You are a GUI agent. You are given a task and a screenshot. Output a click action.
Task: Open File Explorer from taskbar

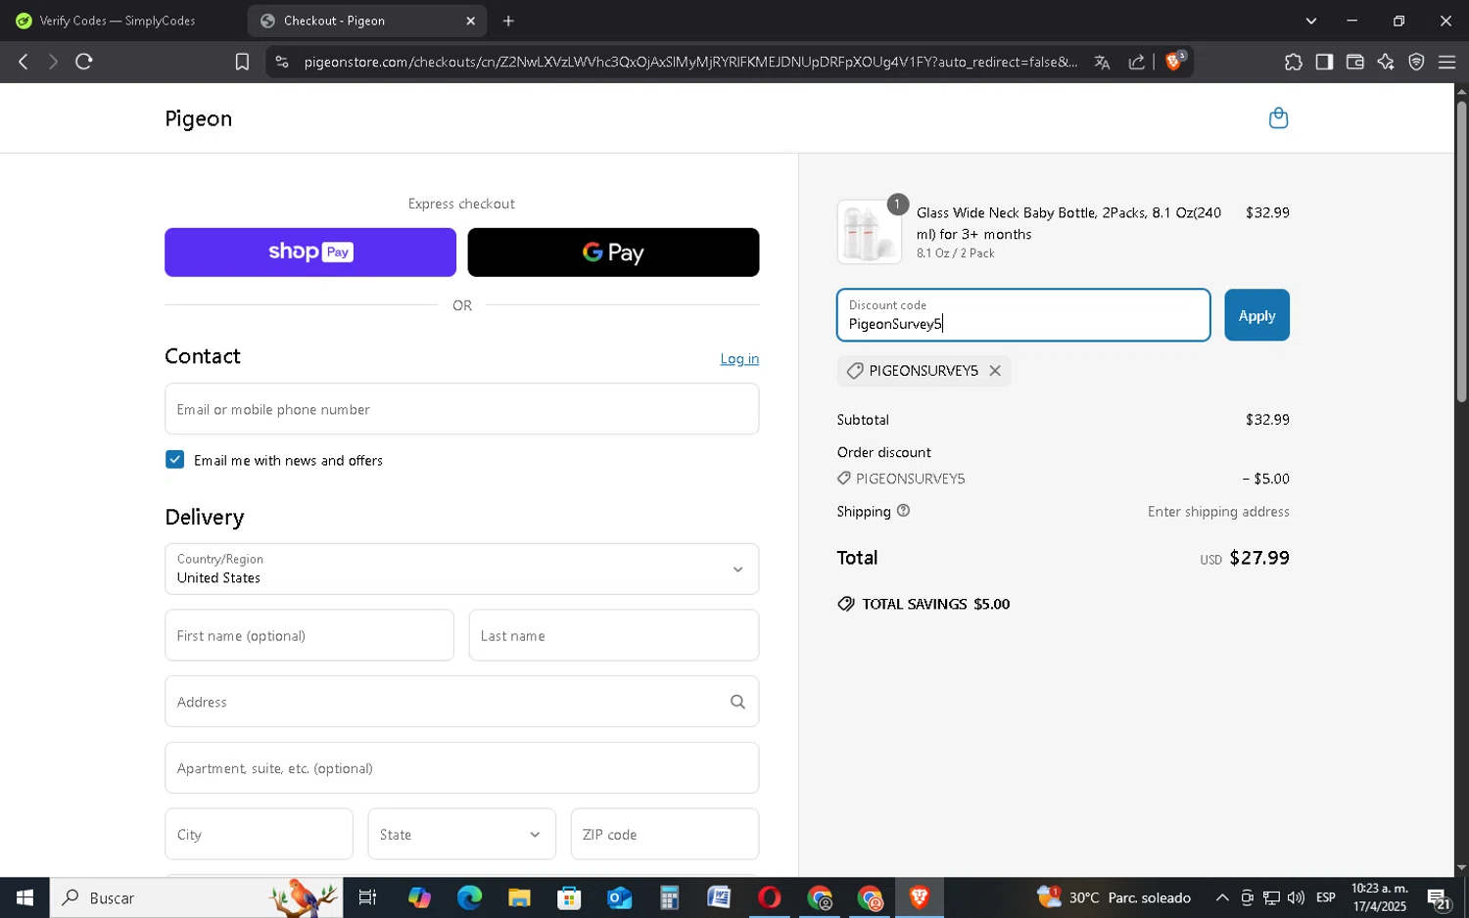point(519,897)
